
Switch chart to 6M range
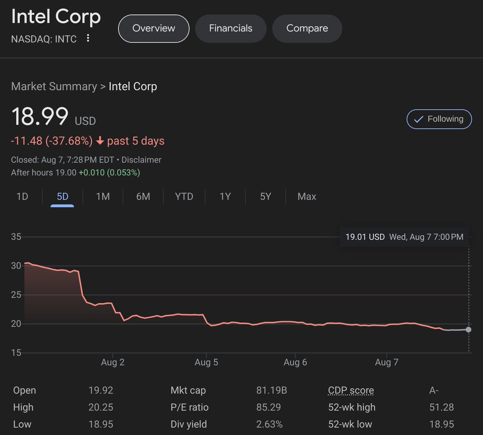point(143,197)
